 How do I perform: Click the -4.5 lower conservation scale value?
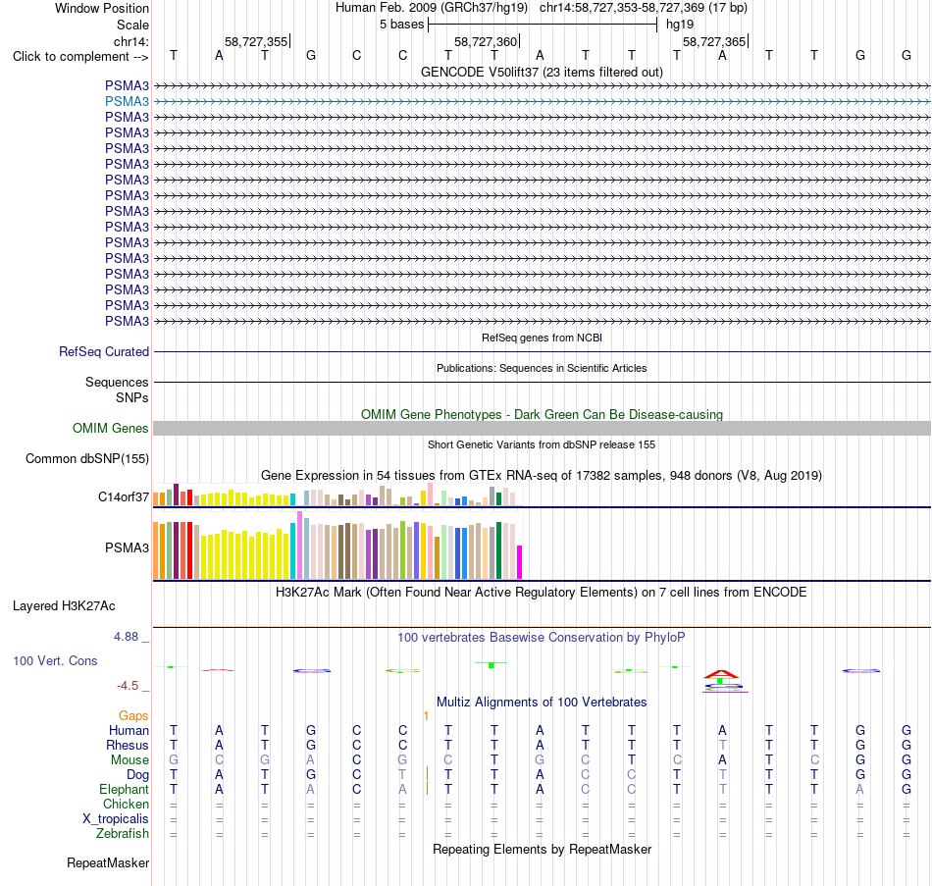point(128,686)
